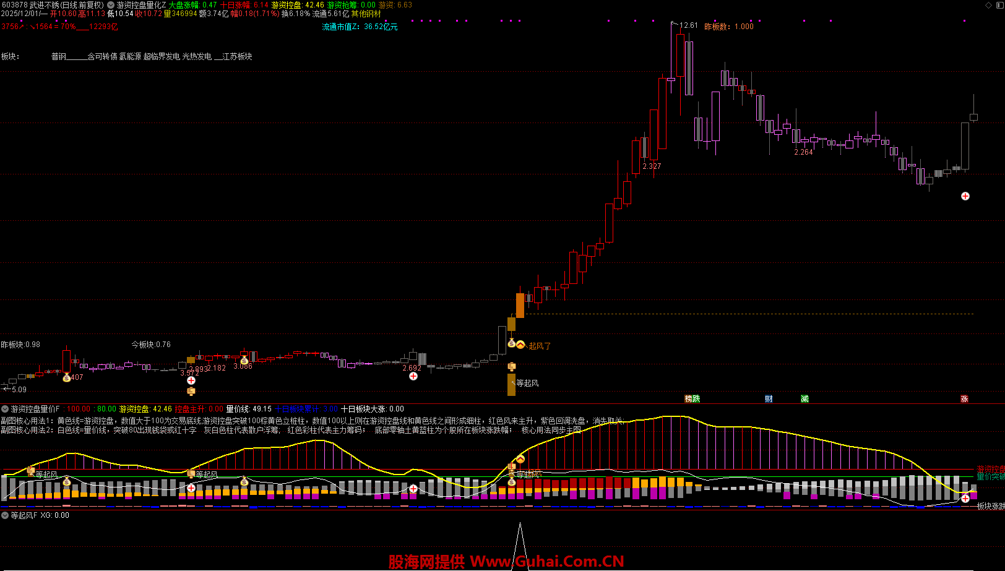Screen dimensions: 1005x571
Task: Expand the 游资控盘量化Z indicator dropdown arrow
Action: 111,5
